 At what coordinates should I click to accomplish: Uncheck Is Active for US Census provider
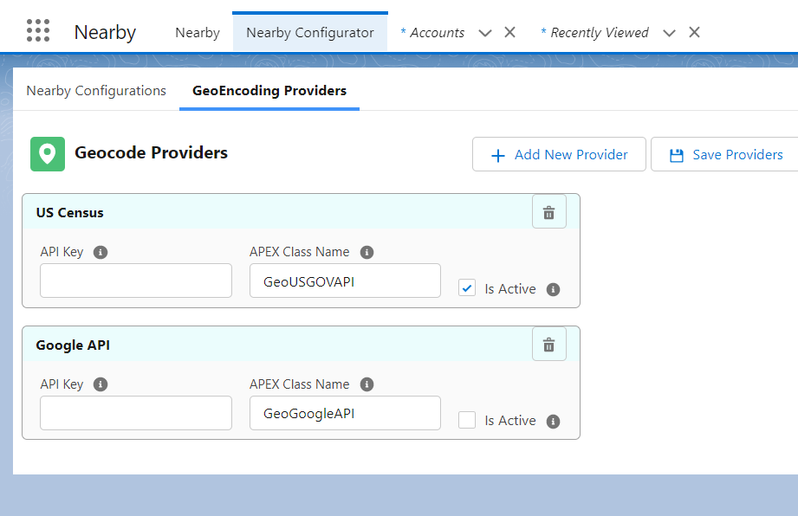coord(467,287)
